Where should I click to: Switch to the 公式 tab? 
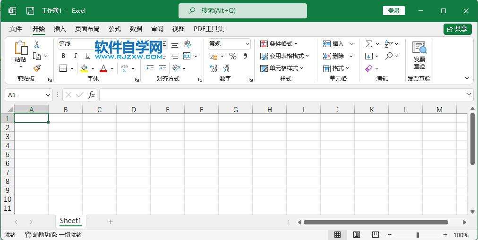pyautogui.click(x=115, y=29)
